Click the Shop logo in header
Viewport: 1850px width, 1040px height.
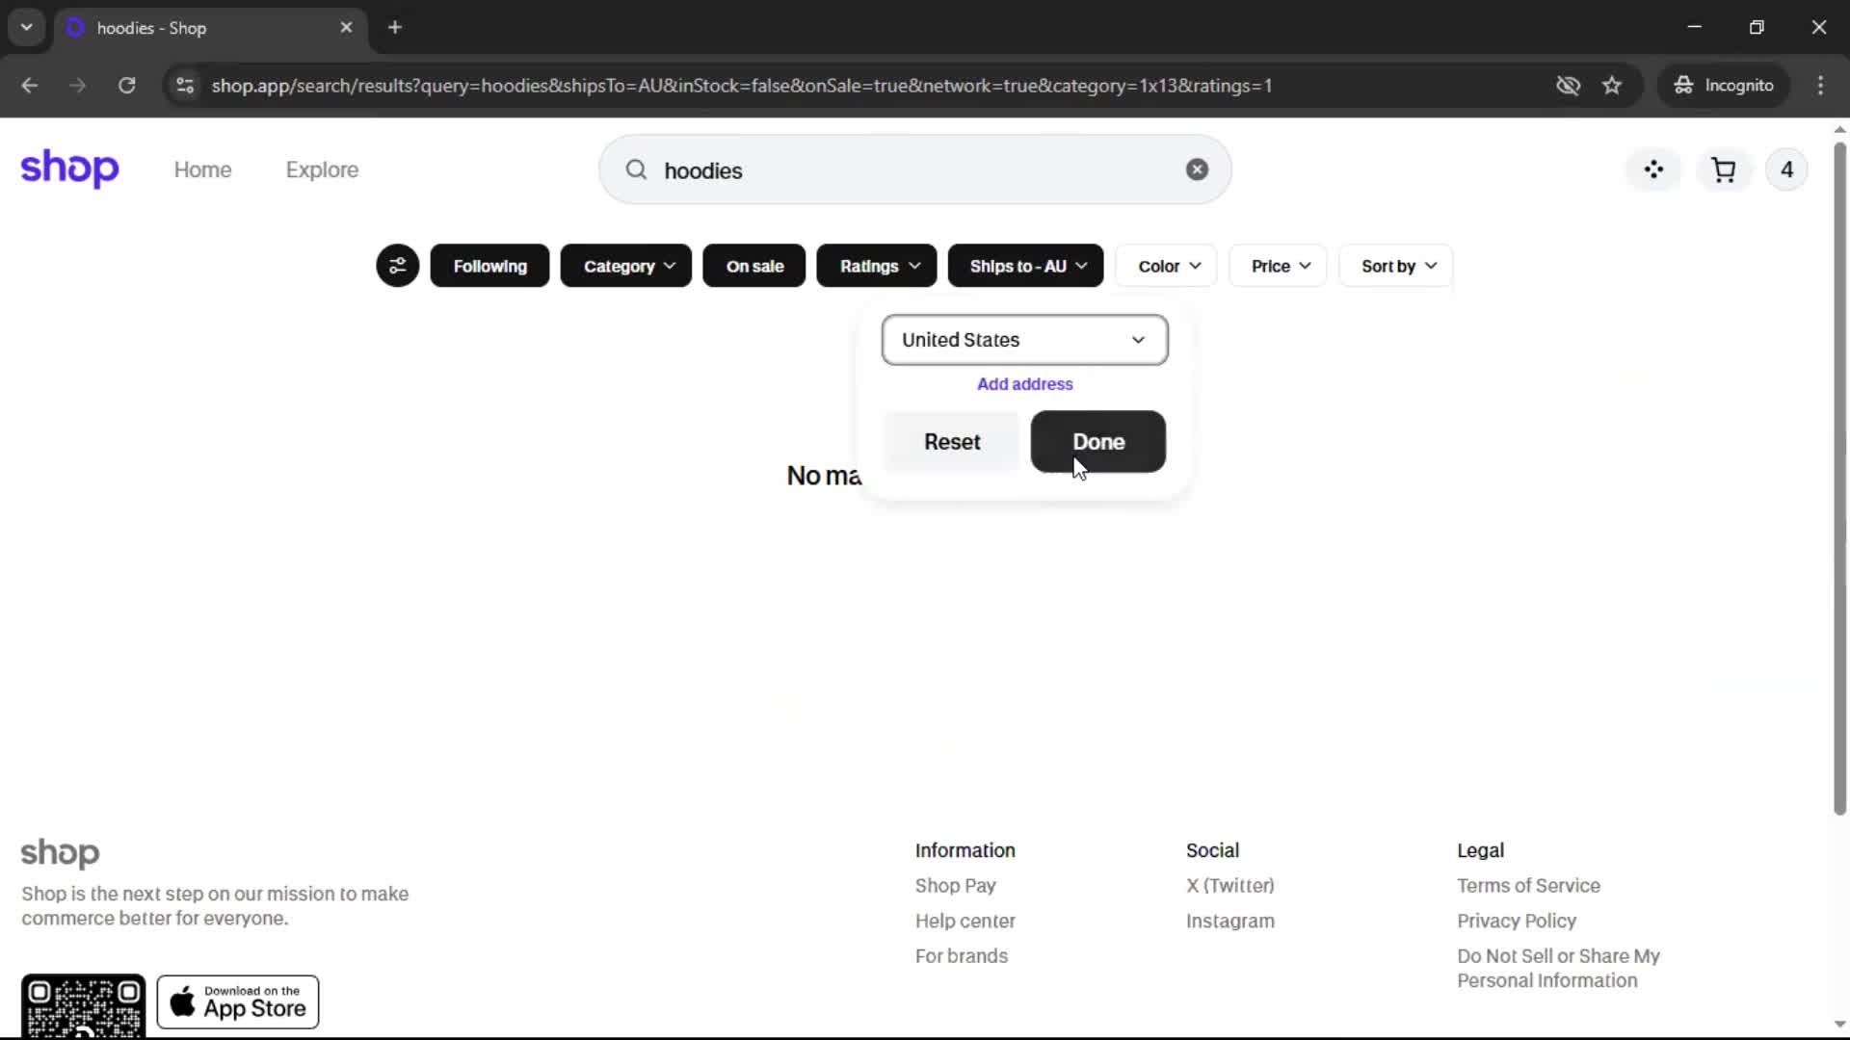tap(69, 169)
